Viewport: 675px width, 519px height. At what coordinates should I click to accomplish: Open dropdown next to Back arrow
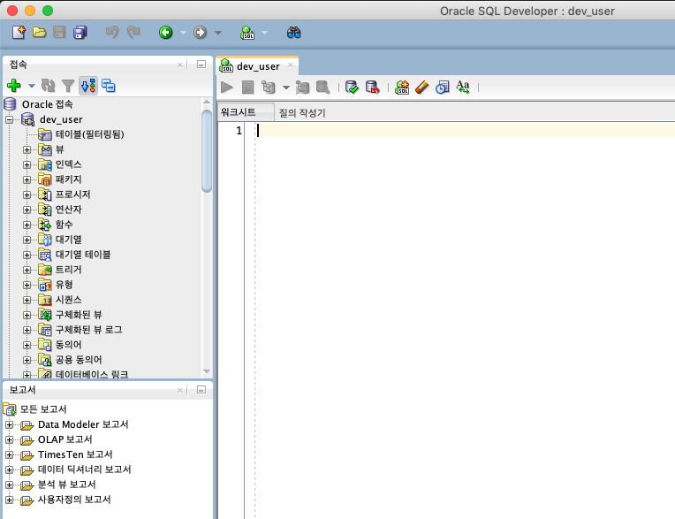pos(183,33)
